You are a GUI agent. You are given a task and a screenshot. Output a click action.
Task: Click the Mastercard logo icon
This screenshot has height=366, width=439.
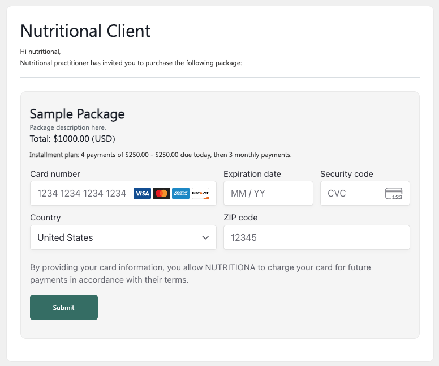162,193
